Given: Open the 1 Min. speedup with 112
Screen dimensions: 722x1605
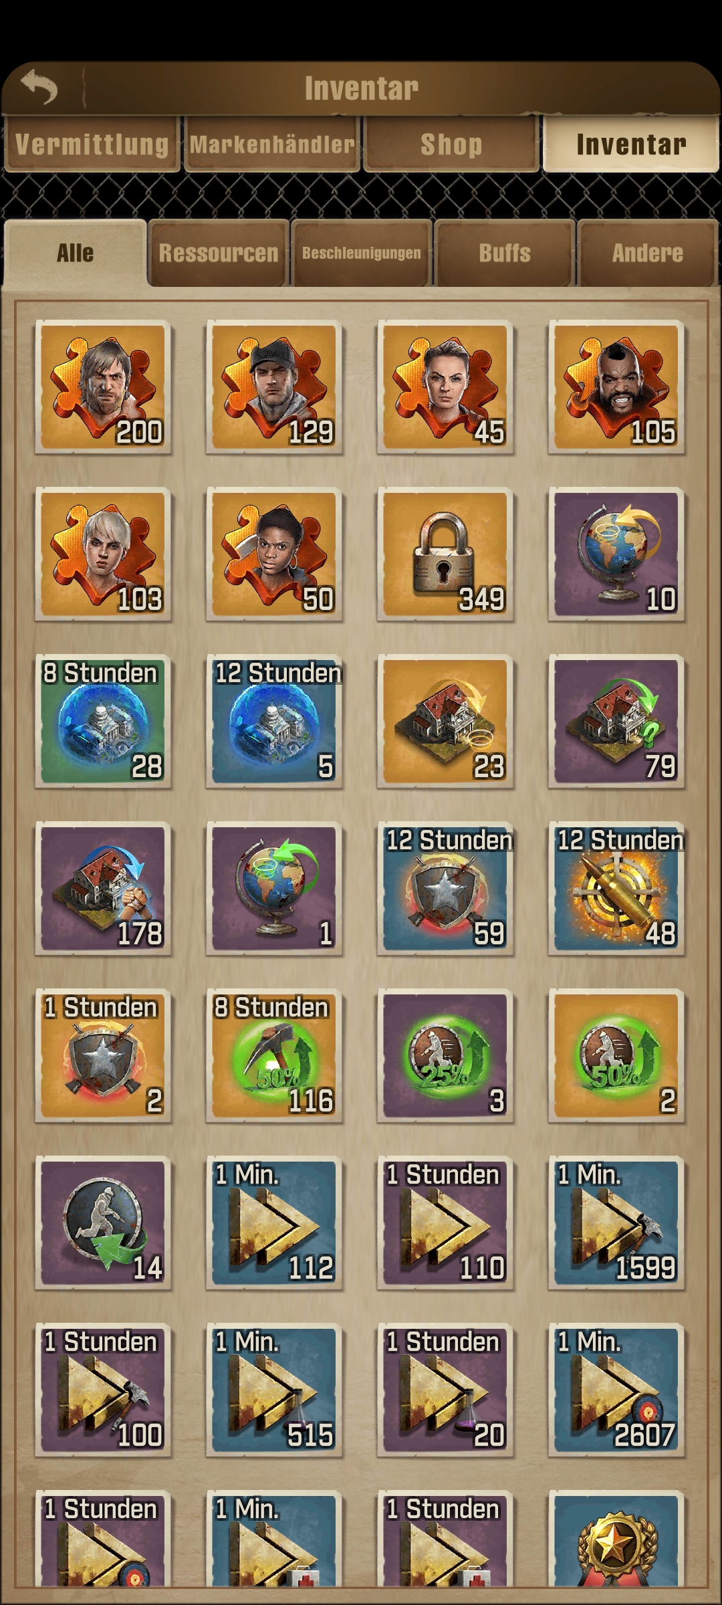Looking at the screenshot, I should 274,1223.
